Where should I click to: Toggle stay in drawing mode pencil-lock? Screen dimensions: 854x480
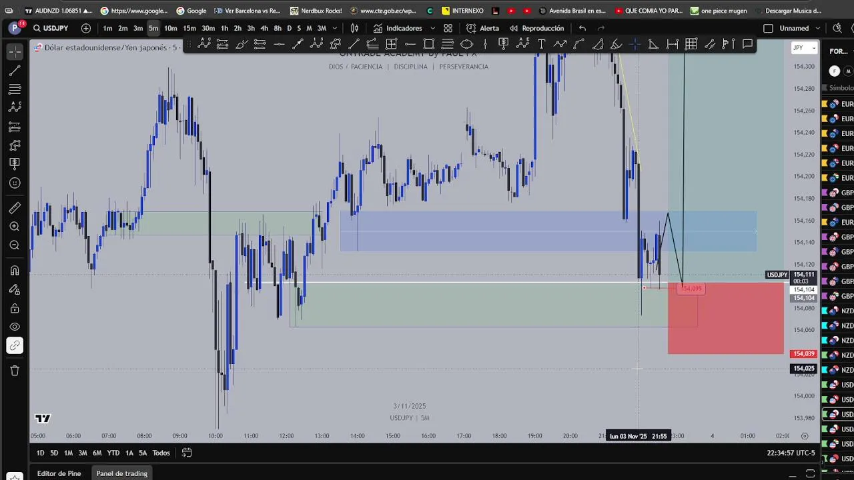coord(15,289)
